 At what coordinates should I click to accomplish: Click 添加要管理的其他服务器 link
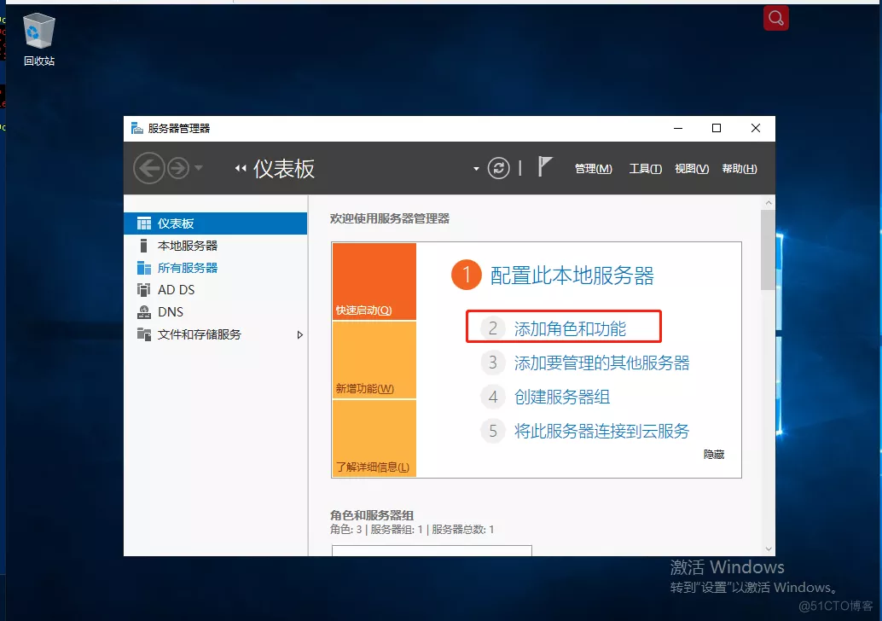(602, 363)
